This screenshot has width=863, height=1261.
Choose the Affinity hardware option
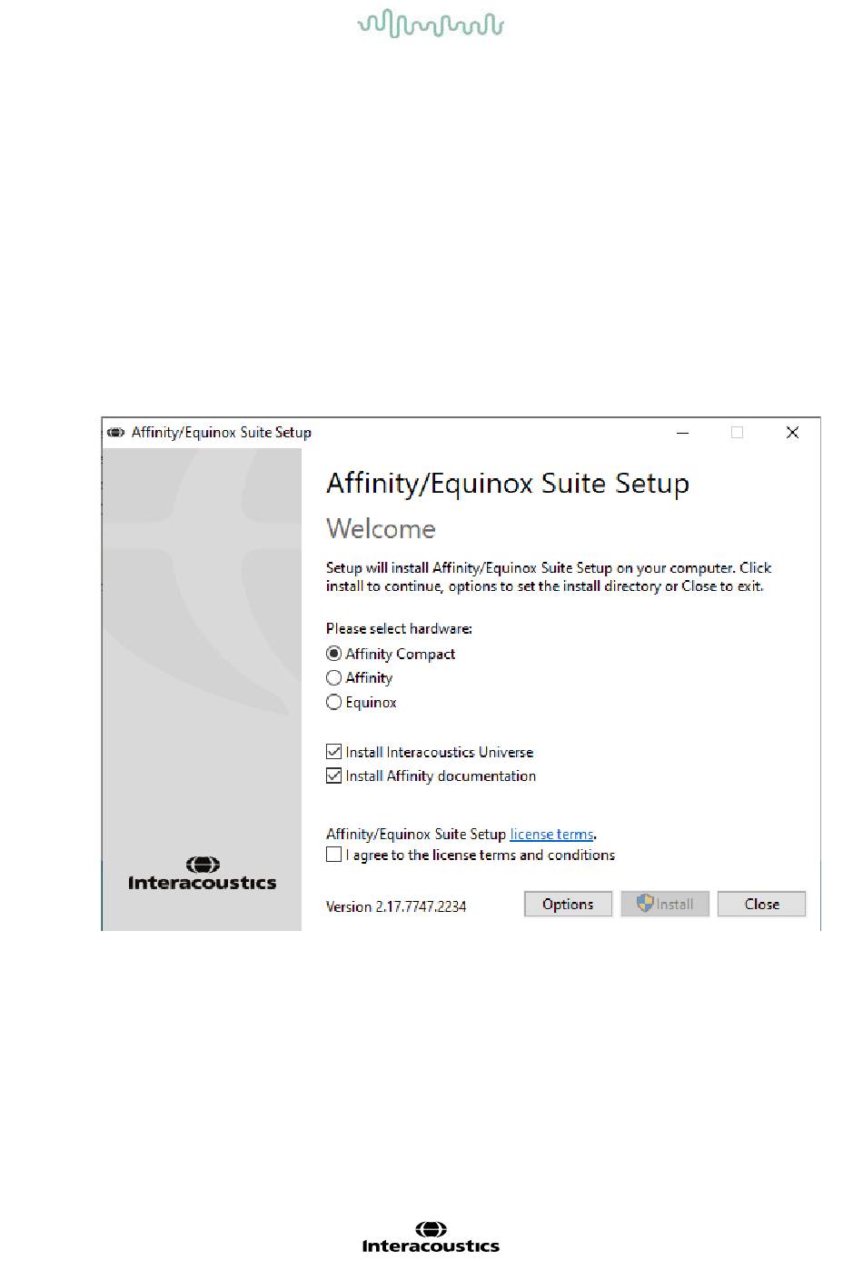click(333, 677)
